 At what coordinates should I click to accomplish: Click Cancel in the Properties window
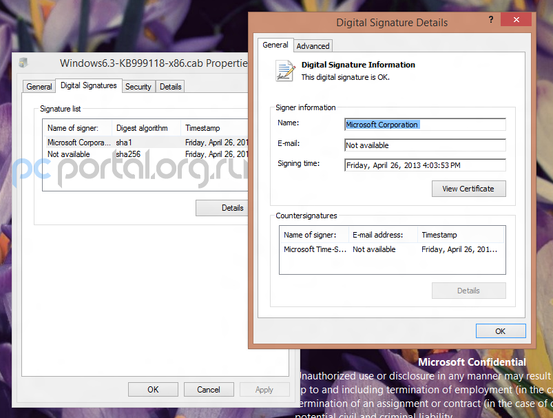[x=209, y=390]
